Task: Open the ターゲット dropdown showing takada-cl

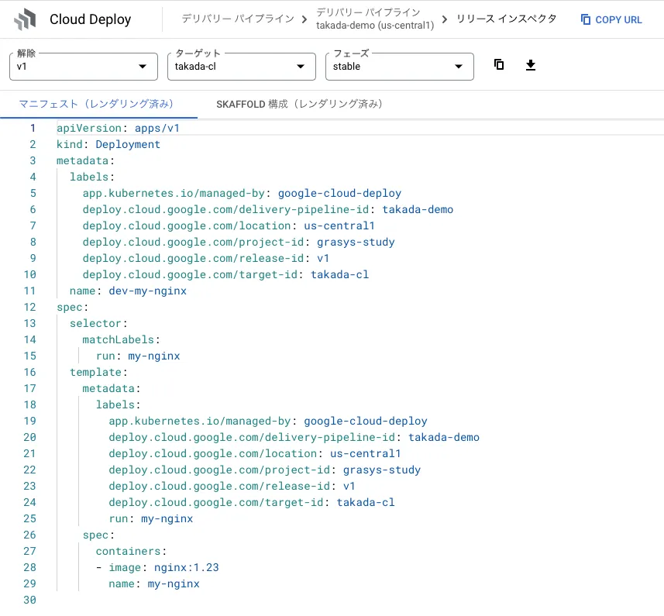Action: click(x=242, y=67)
